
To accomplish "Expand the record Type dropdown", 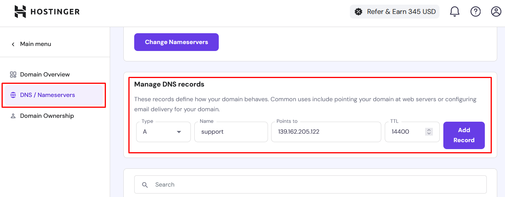I will pyautogui.click(x=163, y=132).
